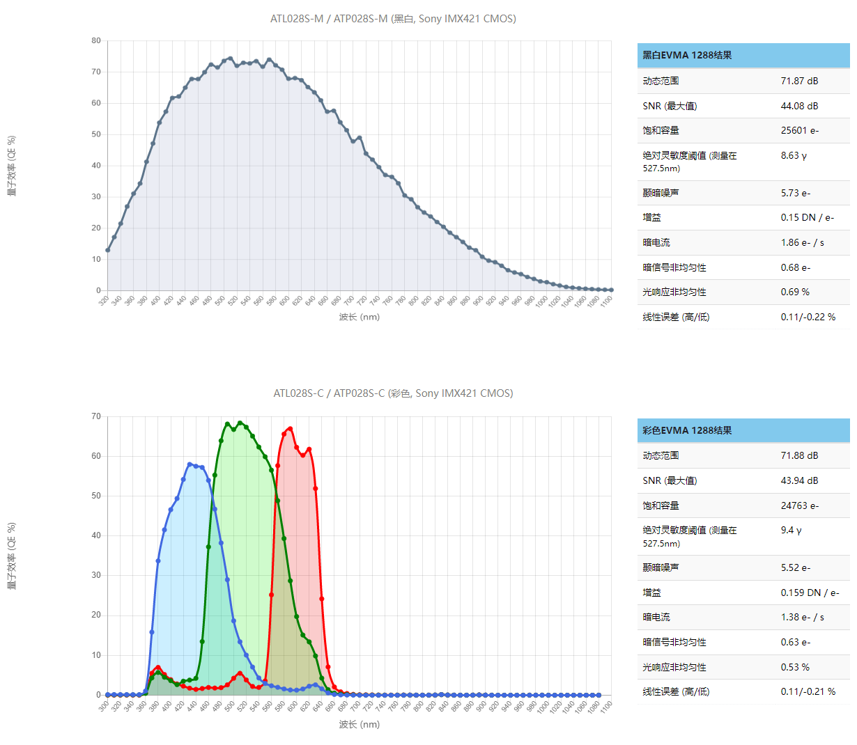Click the 25601 e- saturation capacity value

point(799,130)
